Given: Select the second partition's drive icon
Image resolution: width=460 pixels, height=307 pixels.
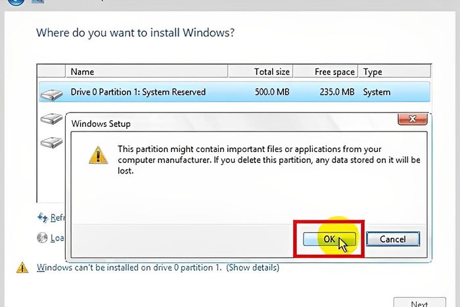Looking at the screenshot, I should (52, 118).
